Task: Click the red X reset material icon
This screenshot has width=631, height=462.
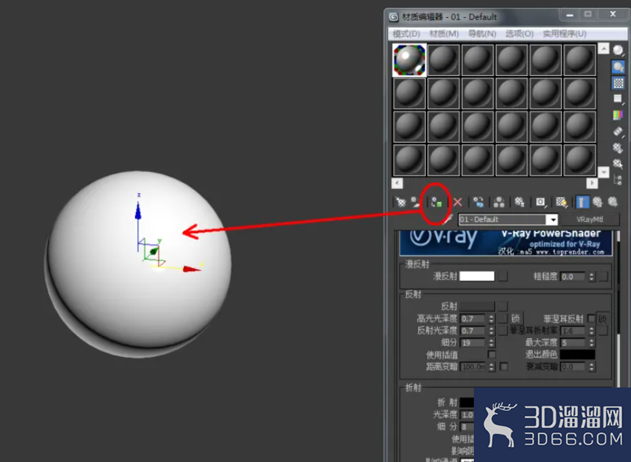Action: coord(457,202)
